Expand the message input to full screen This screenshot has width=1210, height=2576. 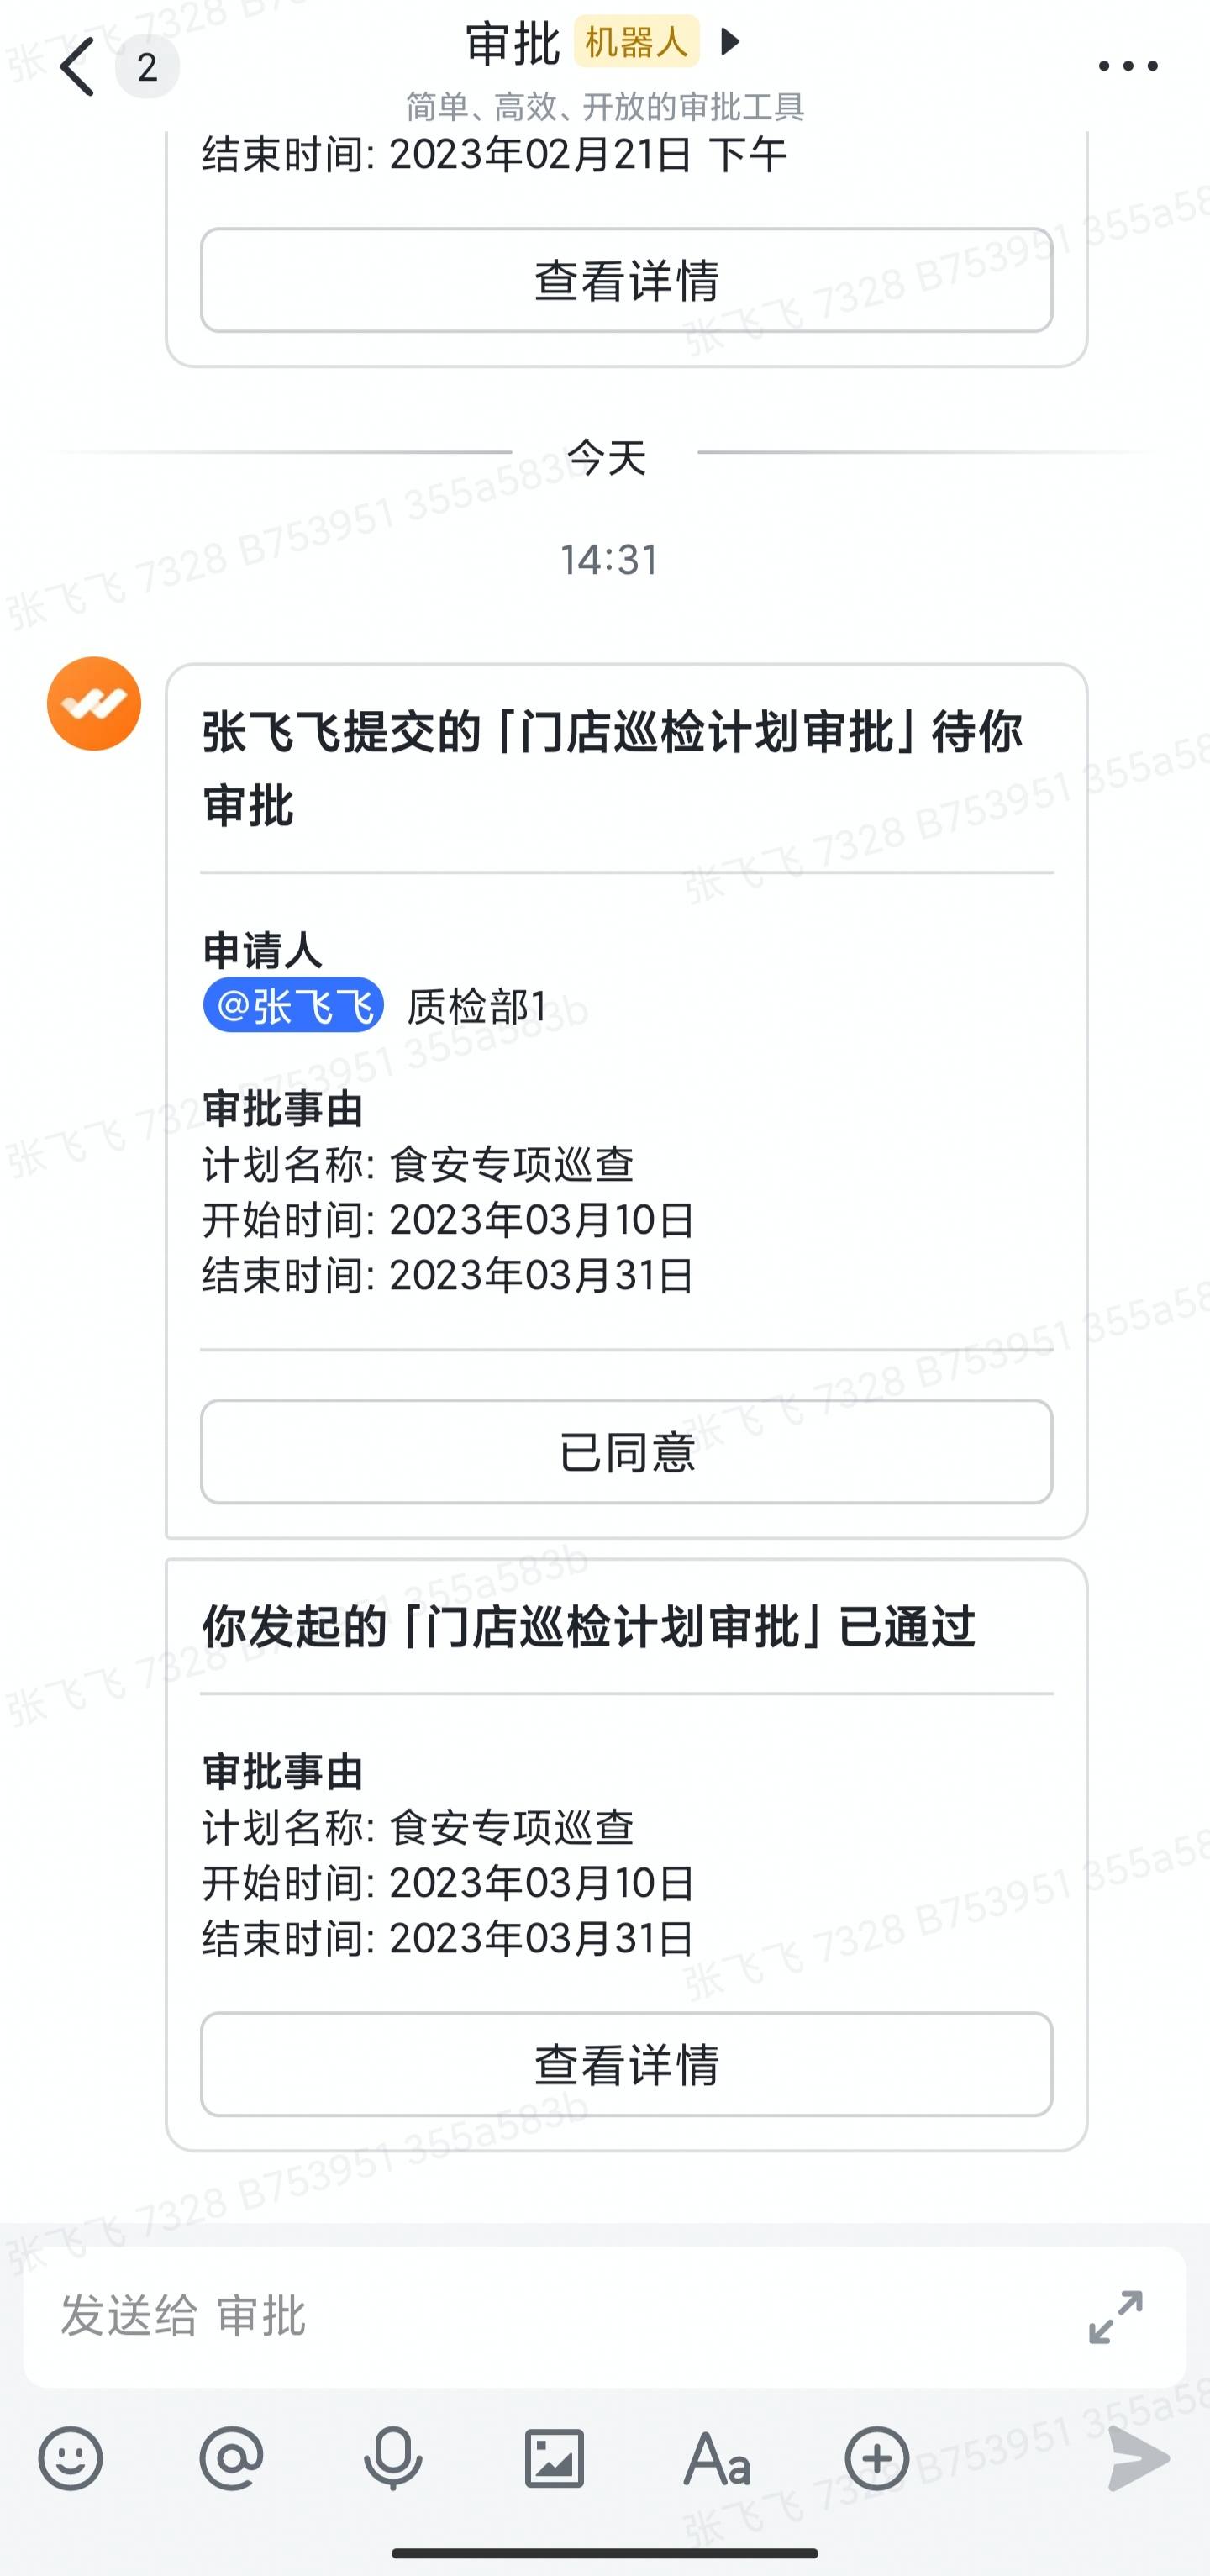click(x=1115, y=2317)
